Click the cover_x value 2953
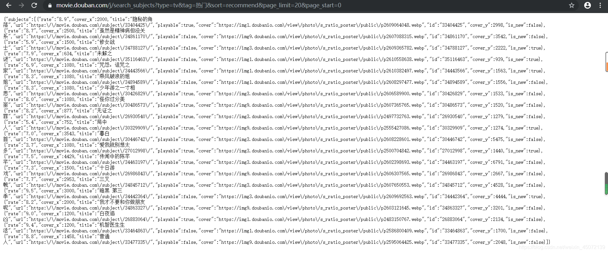This screenshot has height=253, width=608. (69, 179)
